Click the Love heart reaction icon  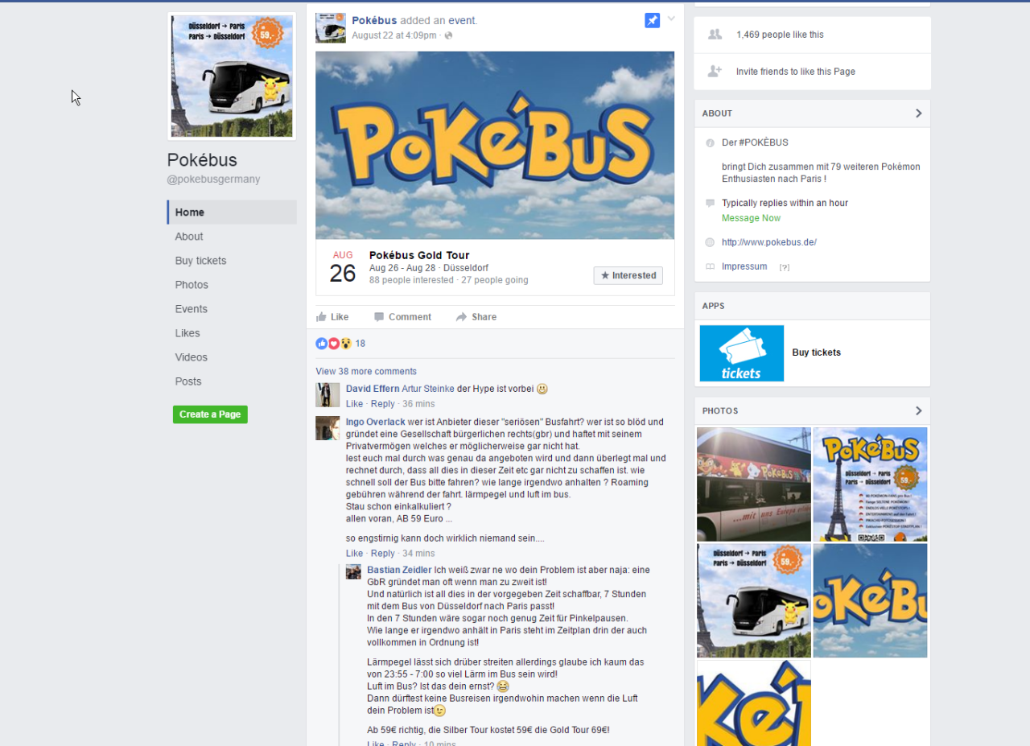pyautogui.click(x=334, y=344)
